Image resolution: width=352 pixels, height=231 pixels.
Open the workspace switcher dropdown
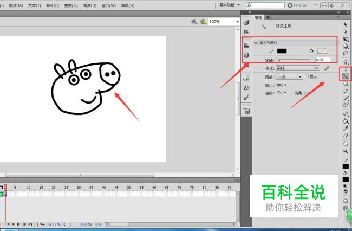click(230, 5)
